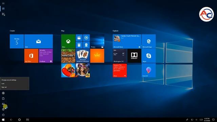Launch the Skype tile
217x122 pixels.
(149, 56)
